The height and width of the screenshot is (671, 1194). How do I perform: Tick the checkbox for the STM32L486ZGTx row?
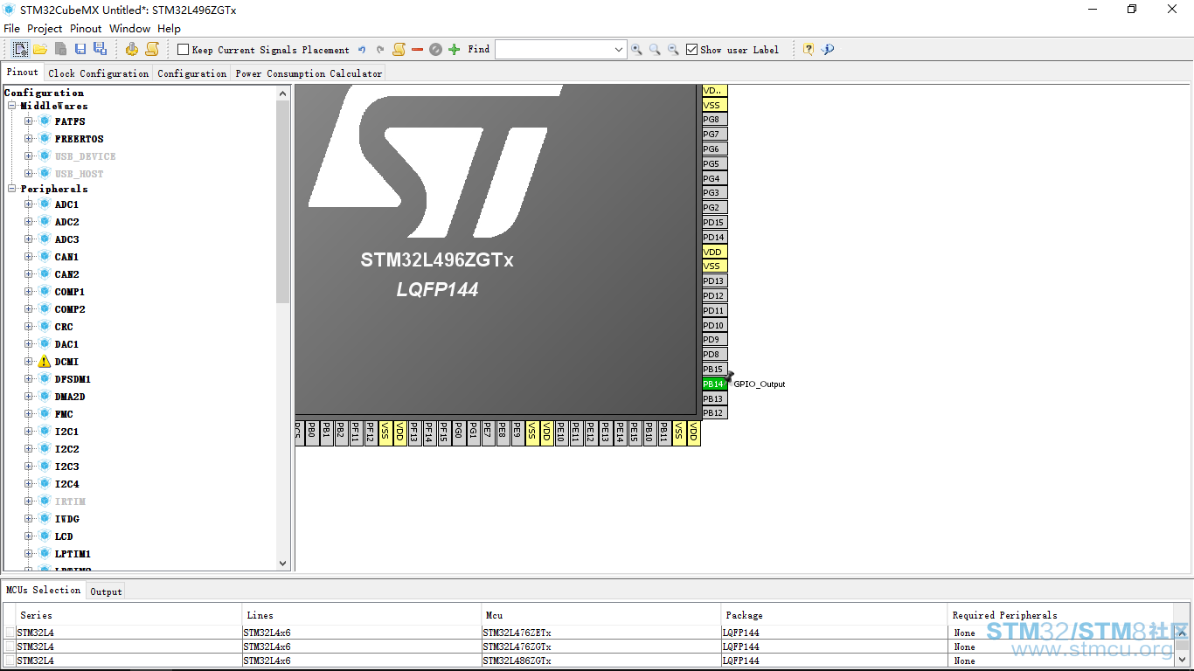pos(10,661)
